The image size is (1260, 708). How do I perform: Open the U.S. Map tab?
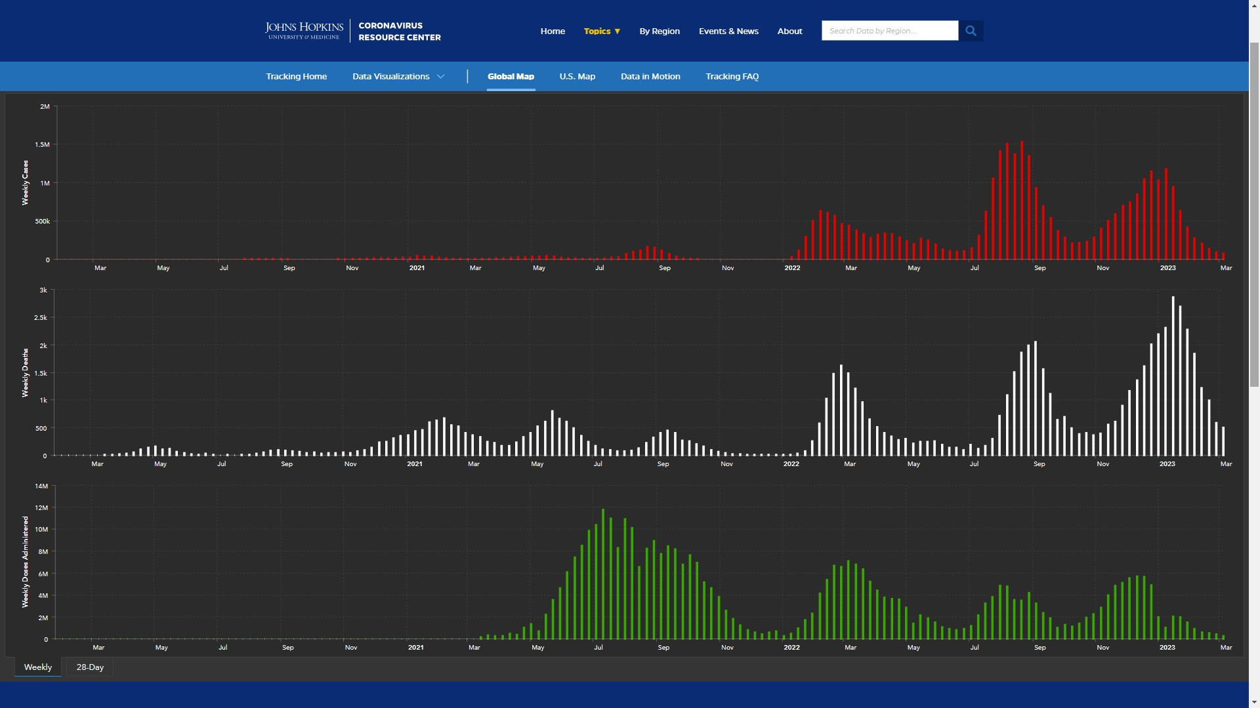tap(577, 77)
